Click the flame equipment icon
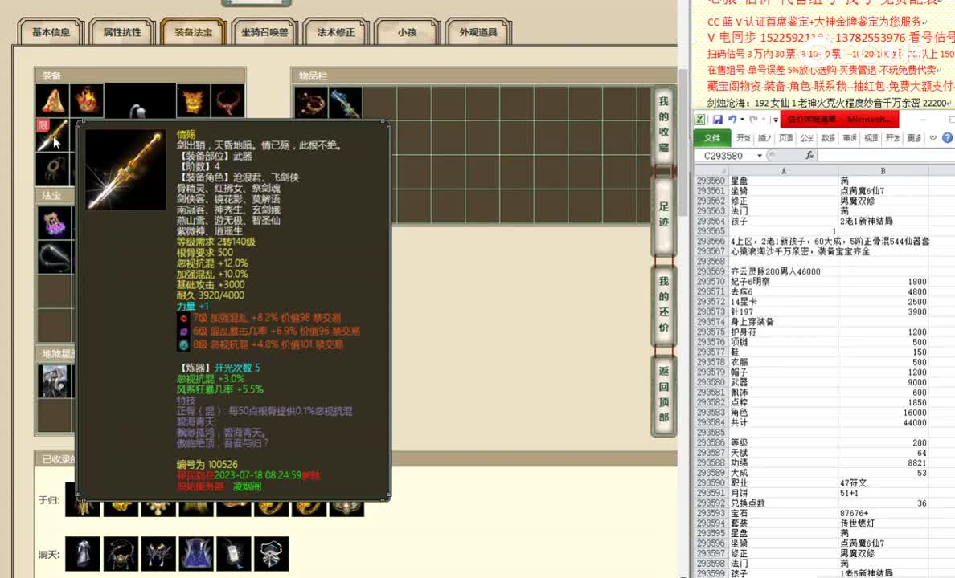 [x=87, y=100]
